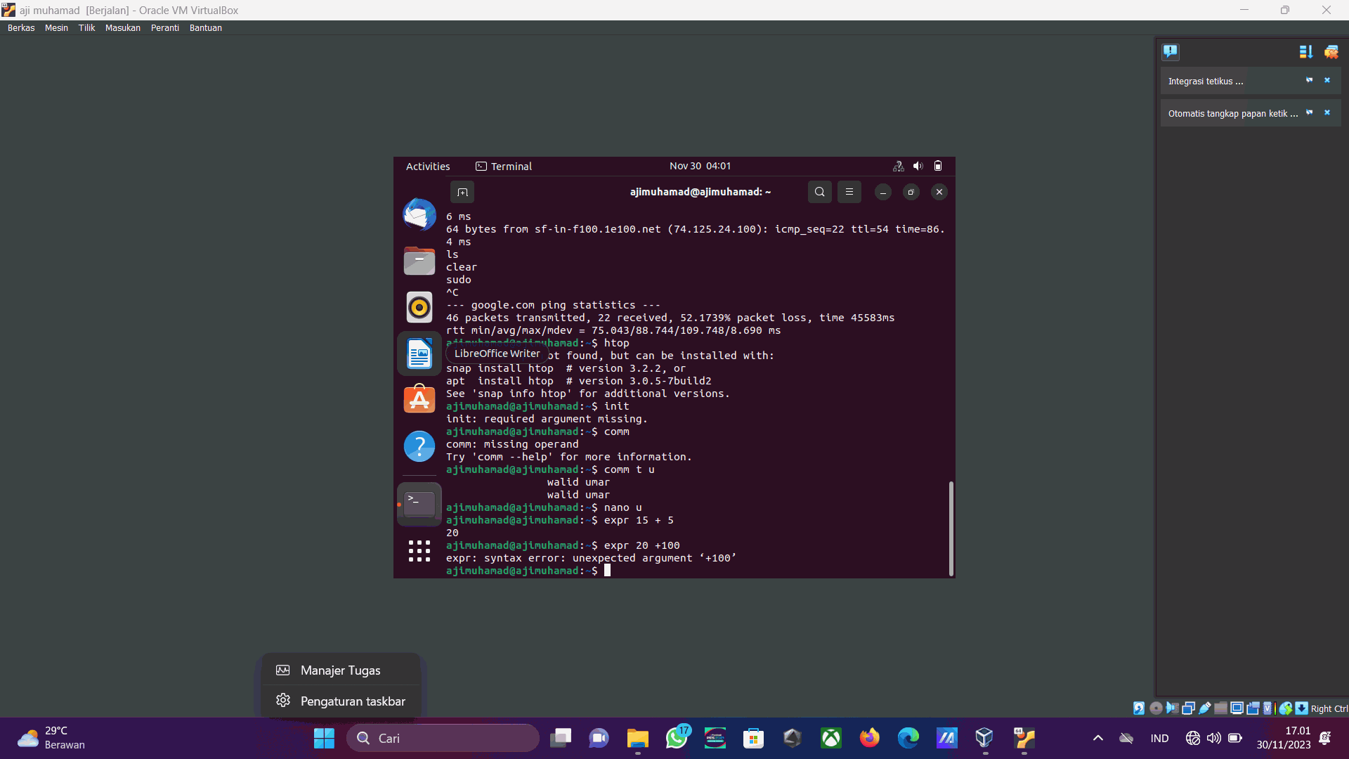This screenshot has height=759, width=1349.
Task: Open Microsoft Store from the taskbar
Action: tap(753, 738)
